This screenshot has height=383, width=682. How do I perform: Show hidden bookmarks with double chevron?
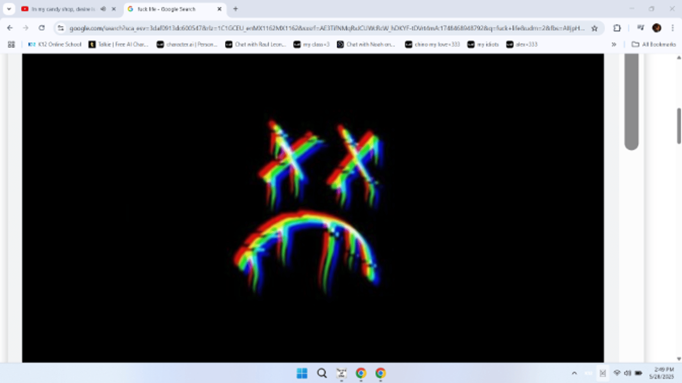click(614, 44)
